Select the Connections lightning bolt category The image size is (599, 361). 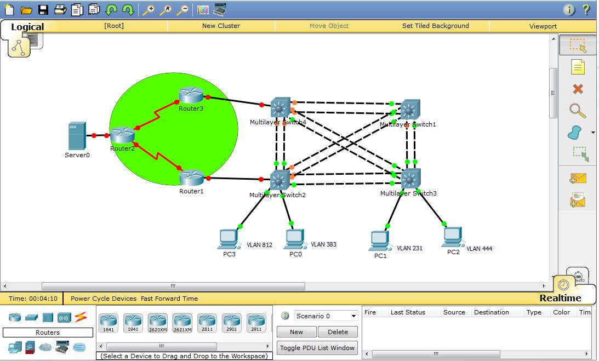pos(81,317)
